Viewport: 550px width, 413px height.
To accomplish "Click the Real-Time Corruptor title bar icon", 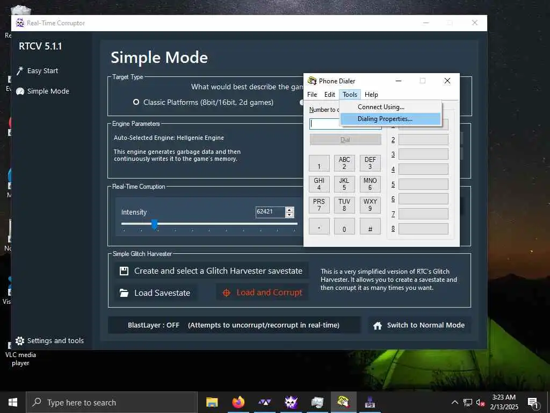I will (20, 23).
